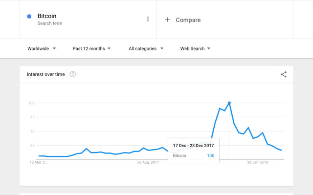This screenshot has height=195, width=313.
Task: Click the plus icon next to Compare
Action: [167, 20]
